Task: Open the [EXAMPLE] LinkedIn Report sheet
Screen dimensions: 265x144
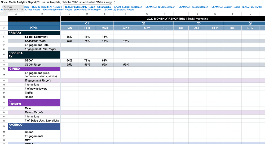Action: [x=225, y=7]
